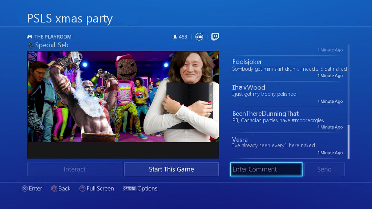
Task: Select IhavWood's trophy comment
Action: 288,94
